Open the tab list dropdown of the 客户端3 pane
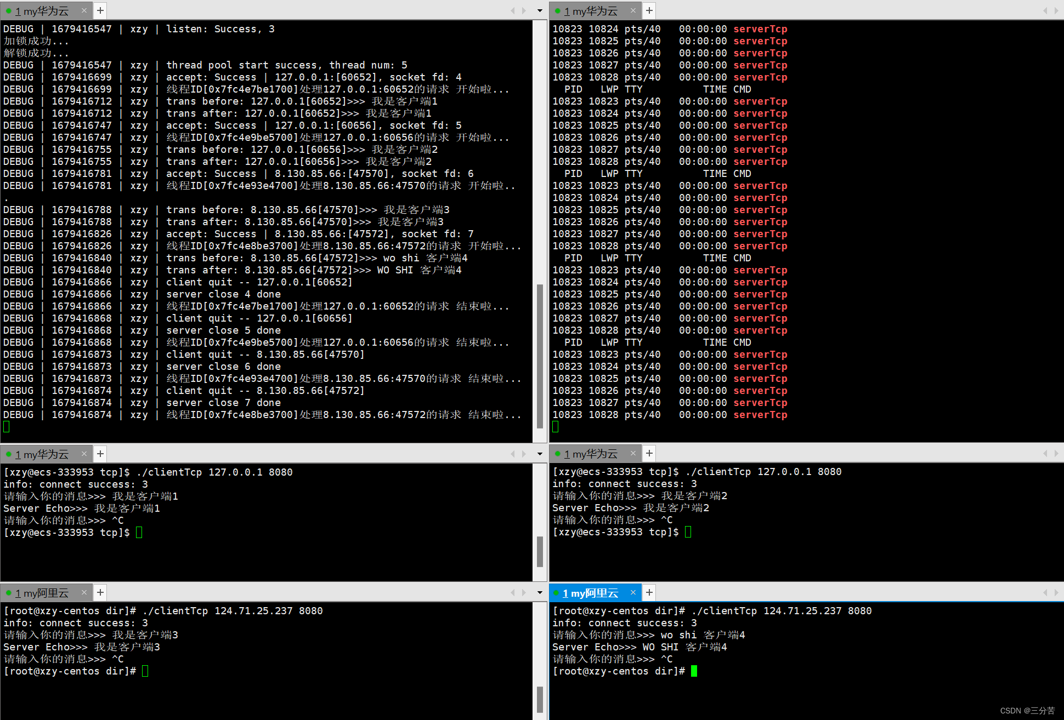The width and height of the screenshot is (1064, 720). tap(540, 593)
